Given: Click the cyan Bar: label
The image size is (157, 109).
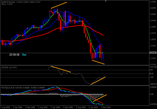Looking at the screenshot, I should [x=25, y=55].
